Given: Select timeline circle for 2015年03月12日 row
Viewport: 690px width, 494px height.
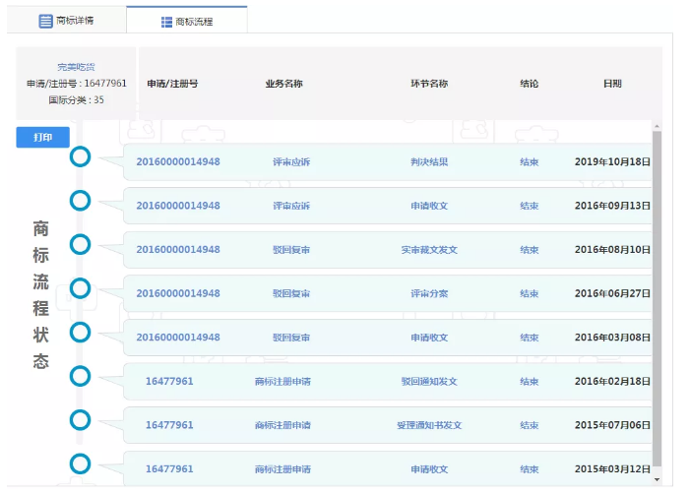Looking at the screenshot, I should (x=80, y=464).
